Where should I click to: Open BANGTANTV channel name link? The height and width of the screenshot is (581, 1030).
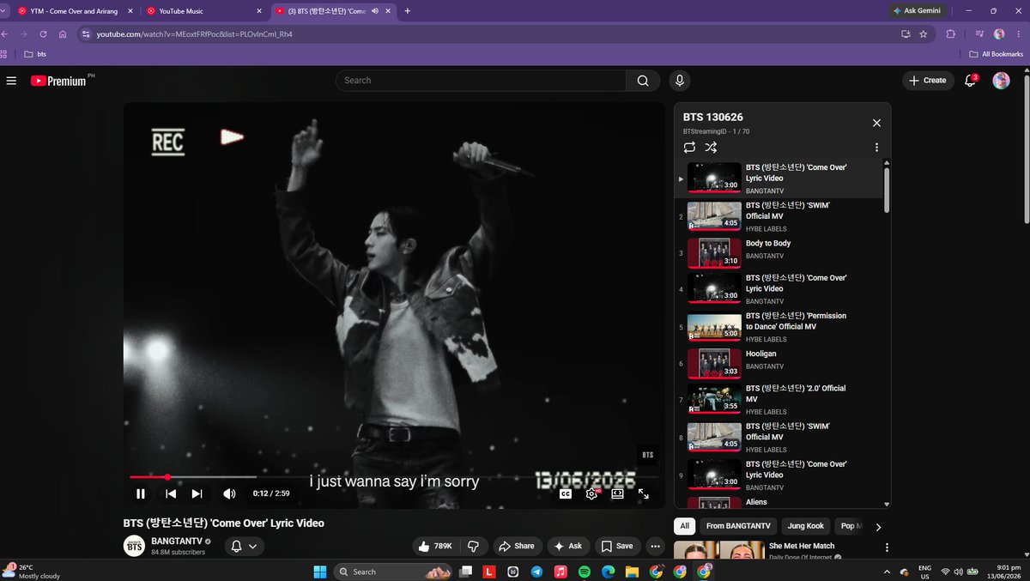point(176,542)
